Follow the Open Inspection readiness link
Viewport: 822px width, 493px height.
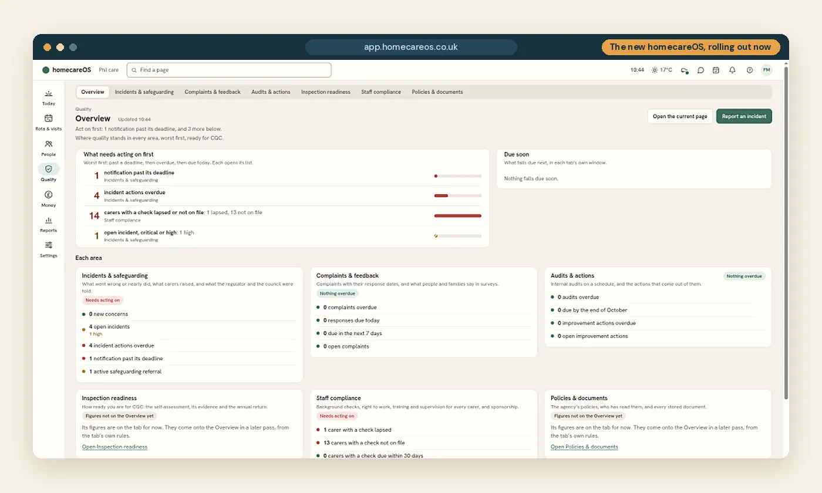[x=114, y=447]
